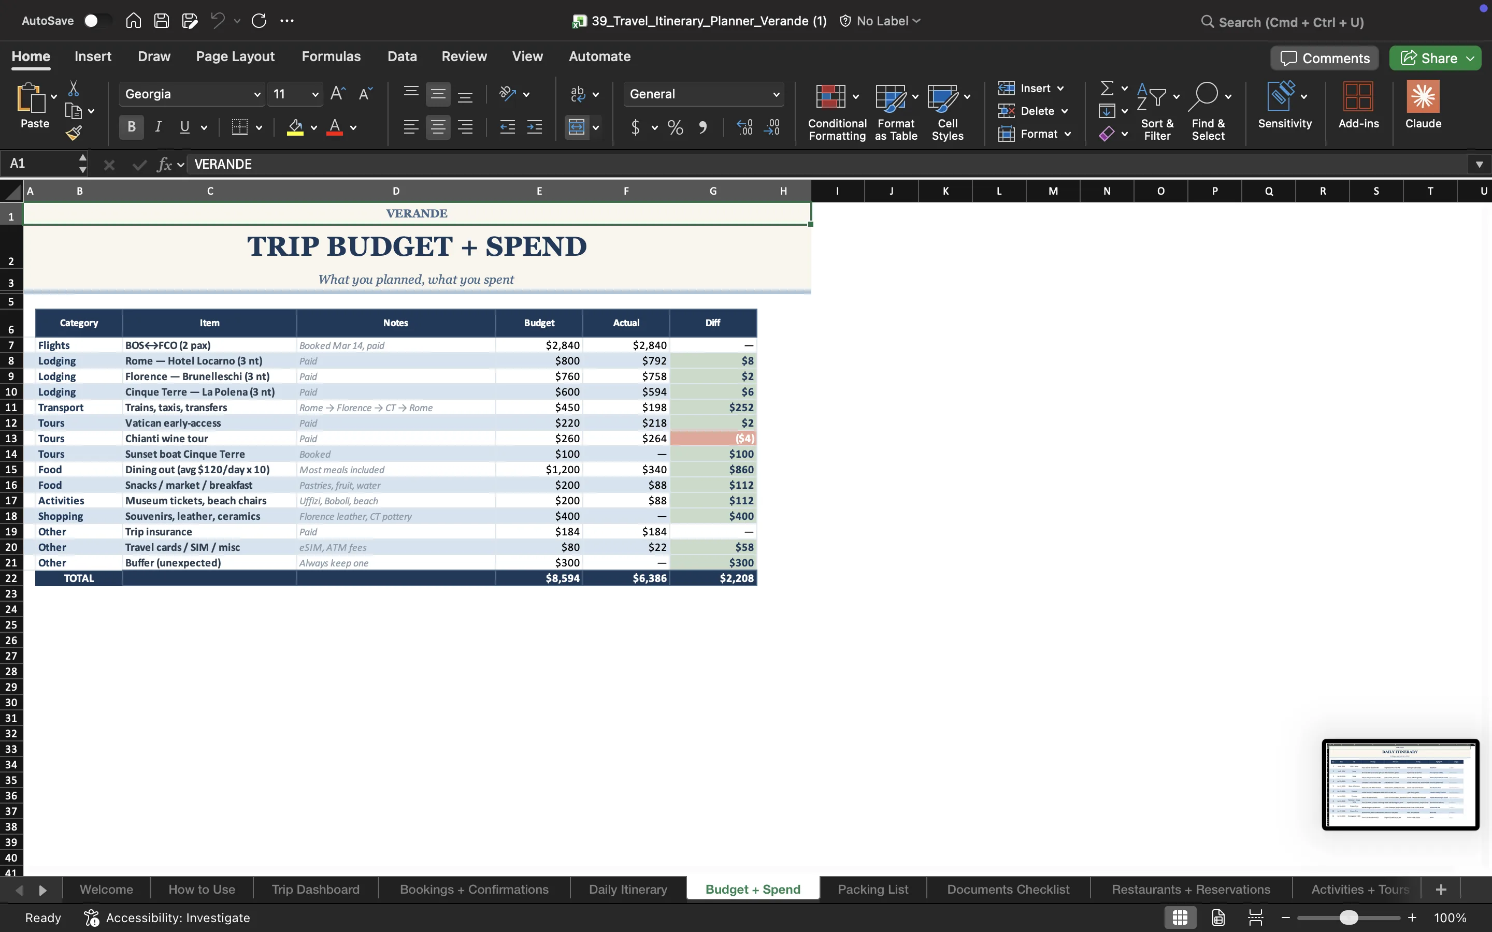
Task: Click the zoom slider handle
Action: coord(1349,918)
